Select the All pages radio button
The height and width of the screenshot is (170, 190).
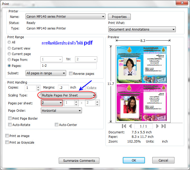9,42
